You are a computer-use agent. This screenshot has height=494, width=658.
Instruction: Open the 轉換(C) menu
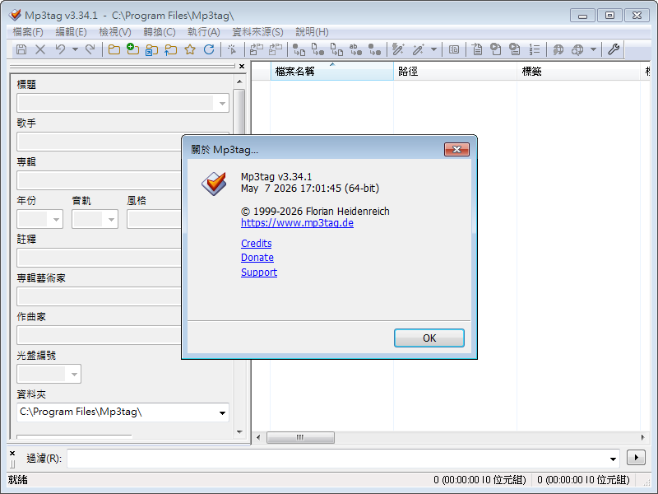[160, 32]
